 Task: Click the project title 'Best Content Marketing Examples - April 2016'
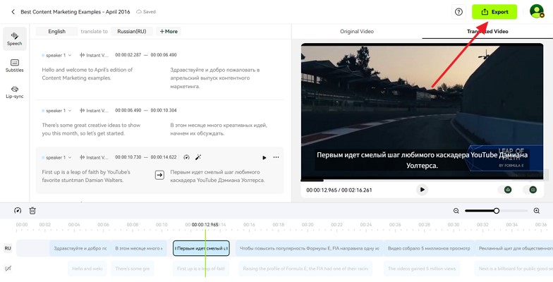(75, 11)
